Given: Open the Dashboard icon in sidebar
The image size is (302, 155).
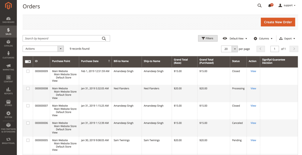Looking at the screenshot, I should 8,19.
